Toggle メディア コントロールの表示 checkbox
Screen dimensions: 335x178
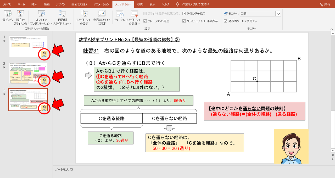coord(184,21)
